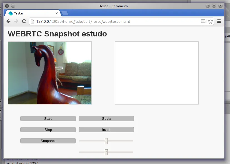230x164 pixels.
Task: Click the camera access icon in address bar
Action: tap(204, 21)
